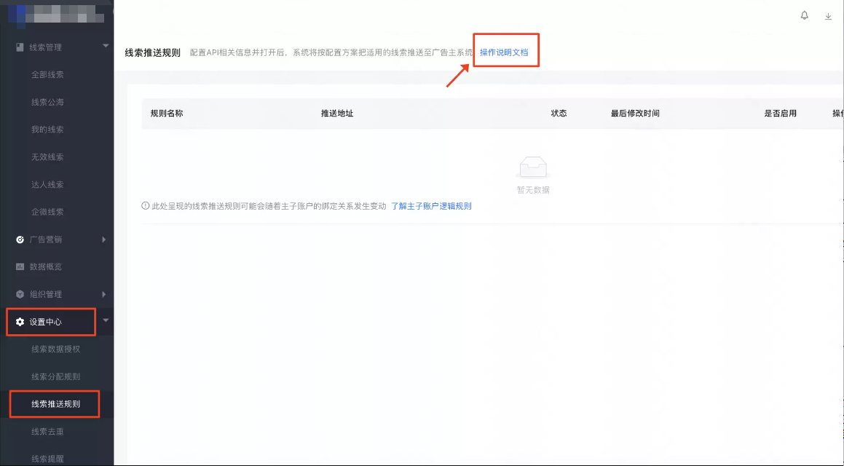This screenshot has height=466, width=844.
Task: Click the download icon in top bar
Action: [829, 15]
